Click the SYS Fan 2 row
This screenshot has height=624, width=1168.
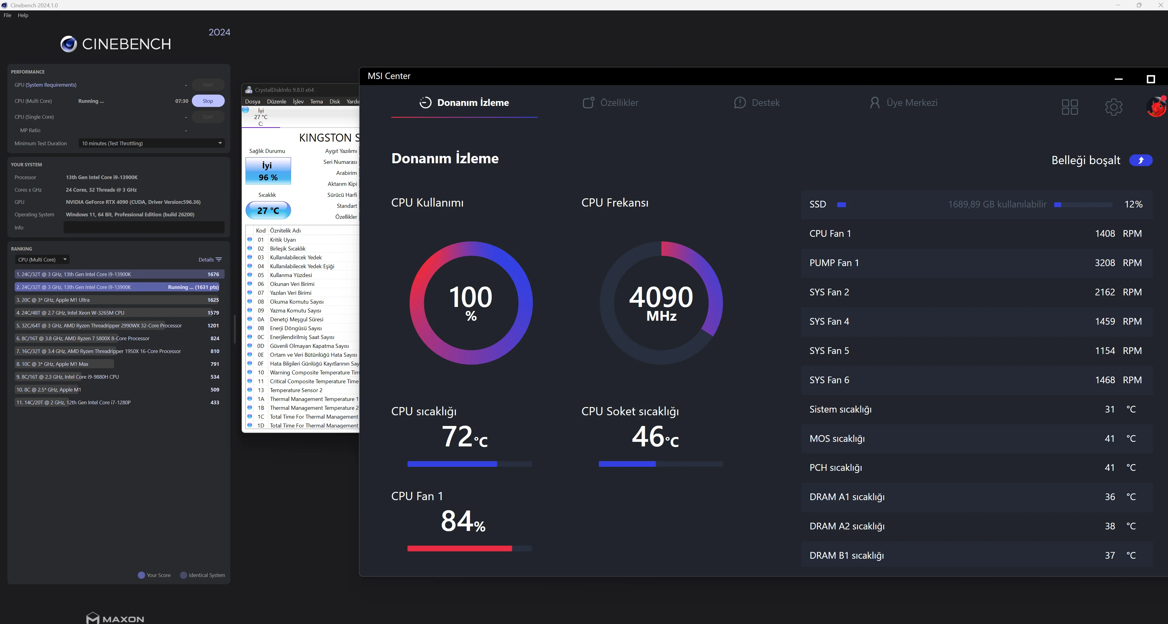click(977, 292)
